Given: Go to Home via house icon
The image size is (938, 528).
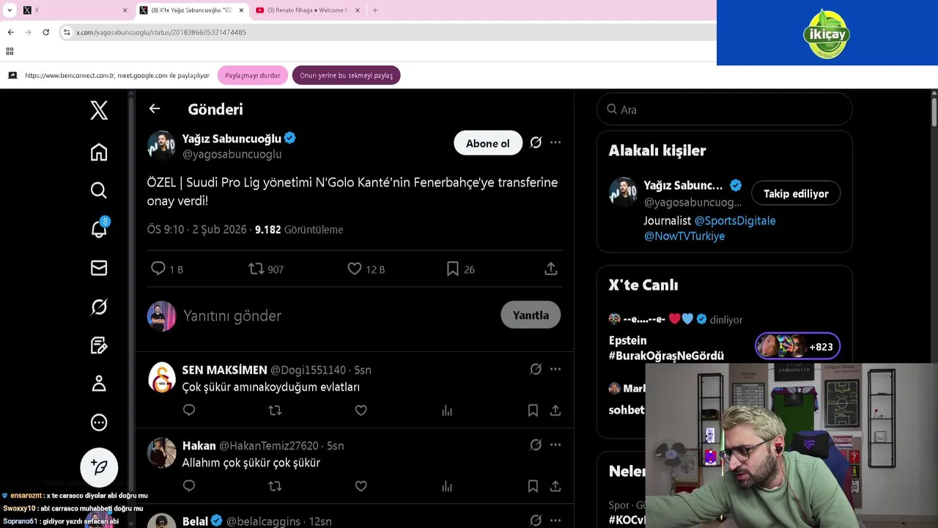Looking at the screenshot, I should (x=99, y=152).
